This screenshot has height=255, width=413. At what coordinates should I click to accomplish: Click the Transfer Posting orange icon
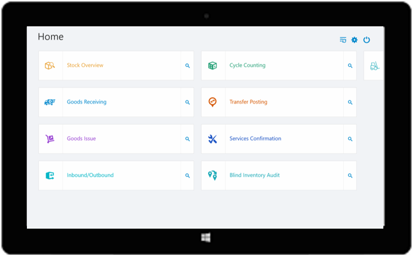(x=213, y=103)
